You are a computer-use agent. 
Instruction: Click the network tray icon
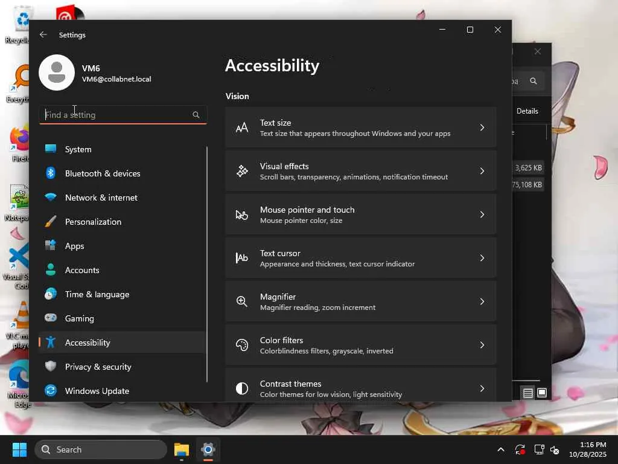click(539, 449)
